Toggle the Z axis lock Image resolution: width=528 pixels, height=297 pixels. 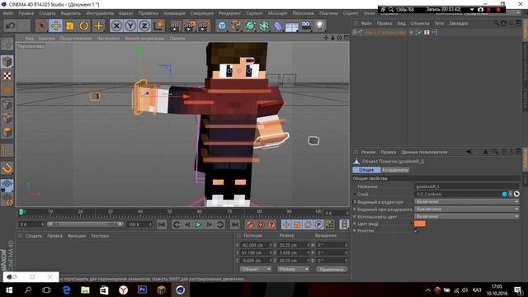[144, 26]
